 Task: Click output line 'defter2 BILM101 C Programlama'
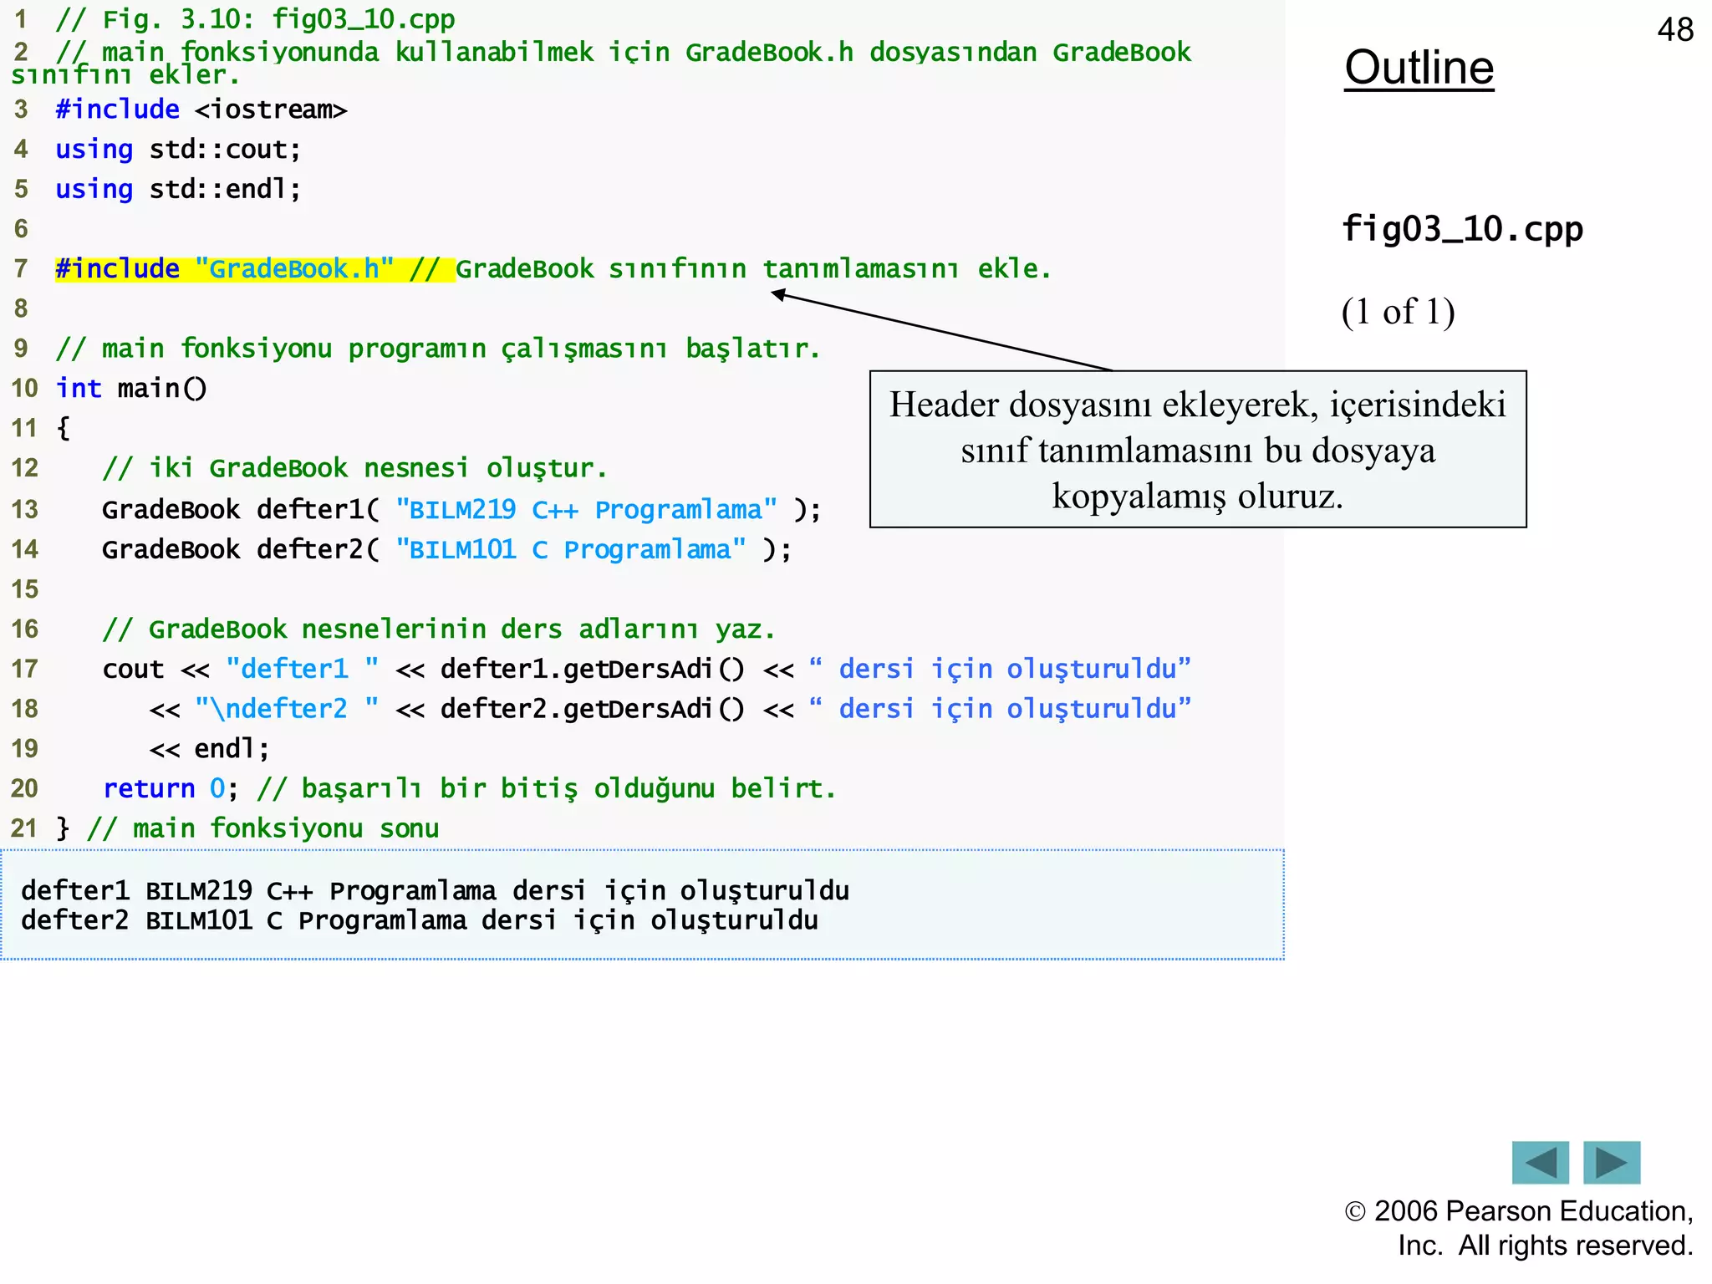click(420, 920)
